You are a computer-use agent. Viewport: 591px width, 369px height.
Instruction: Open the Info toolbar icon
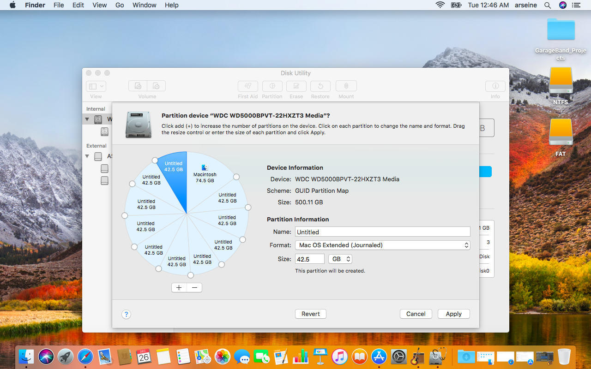point(495,86)
